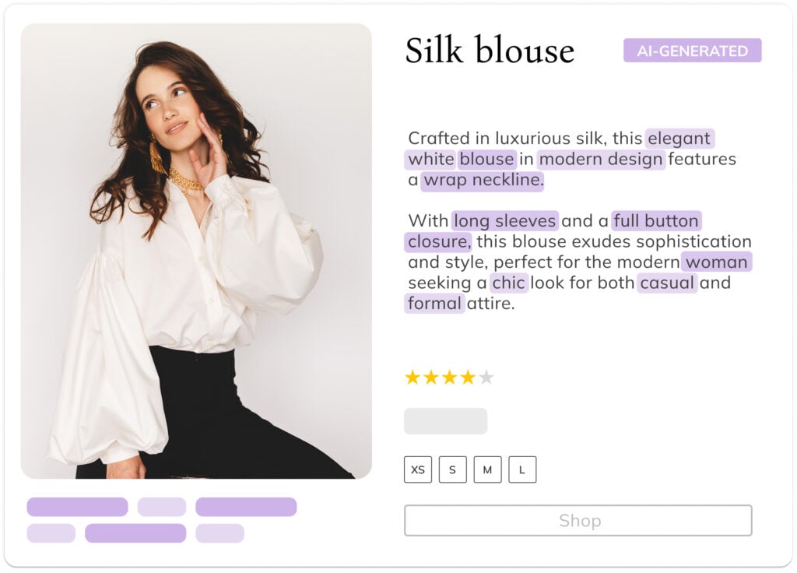Select the L size box
The width and height of the screenshot is (797, 573).
tap(522, 469)
